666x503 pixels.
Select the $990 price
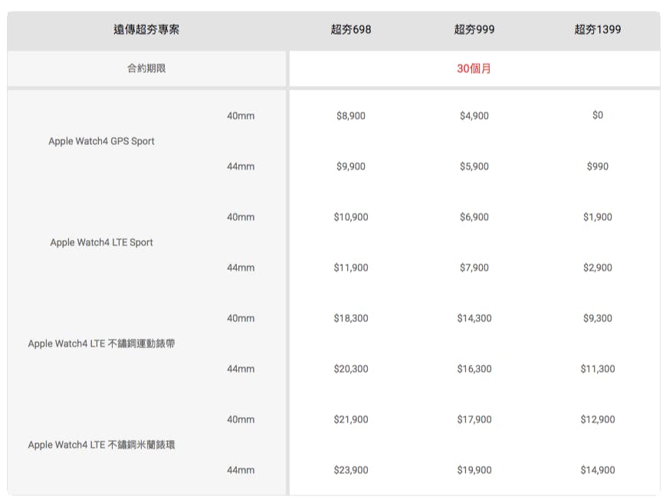598,166
